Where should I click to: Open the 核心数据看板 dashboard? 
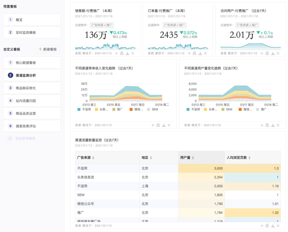pyautogui.click(x=32, y=63)
